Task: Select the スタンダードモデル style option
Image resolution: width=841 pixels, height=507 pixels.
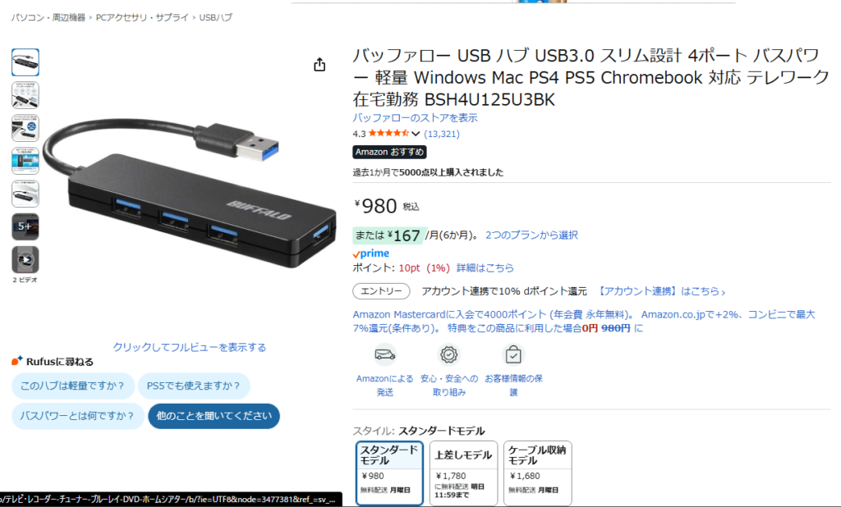Action: 389,473
